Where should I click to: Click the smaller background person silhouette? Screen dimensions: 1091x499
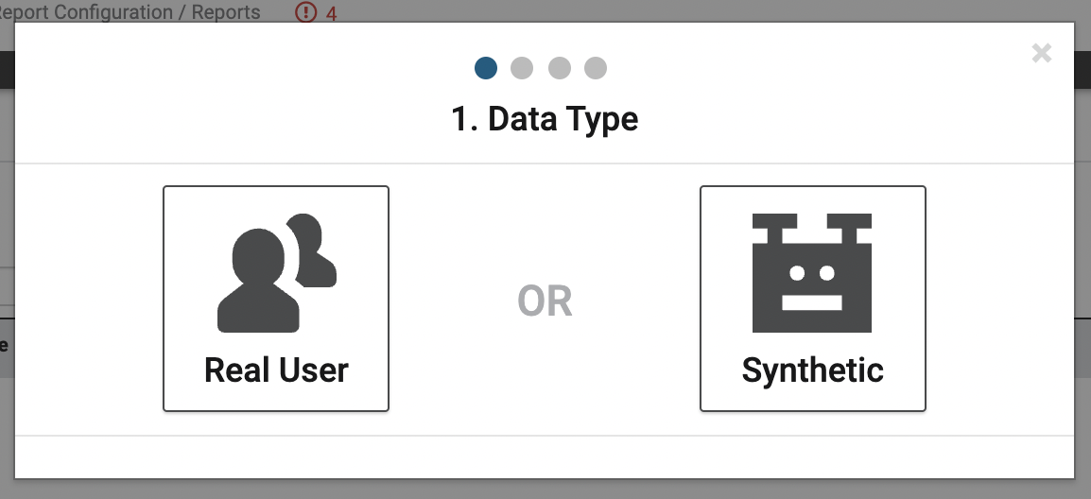point(313,250)
